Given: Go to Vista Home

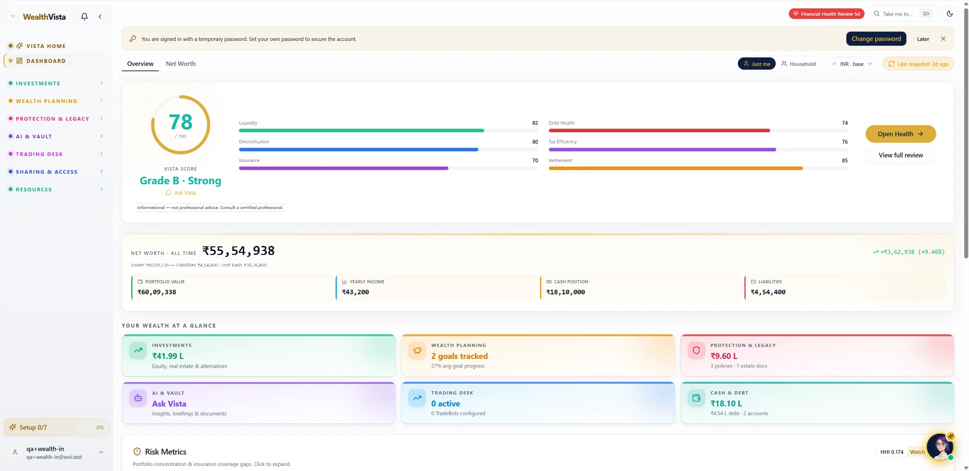Looking at the screenshot, I should pos(56,46).
